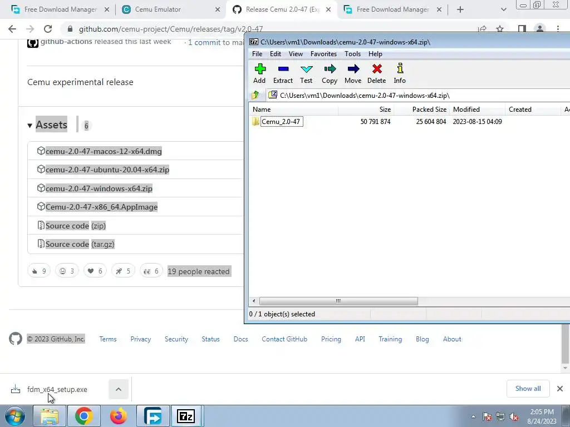Viewport: 570px width, 427px height.
Task: Sort by the Modified column header
Action: pyautogui.click(x=477, y=110)
